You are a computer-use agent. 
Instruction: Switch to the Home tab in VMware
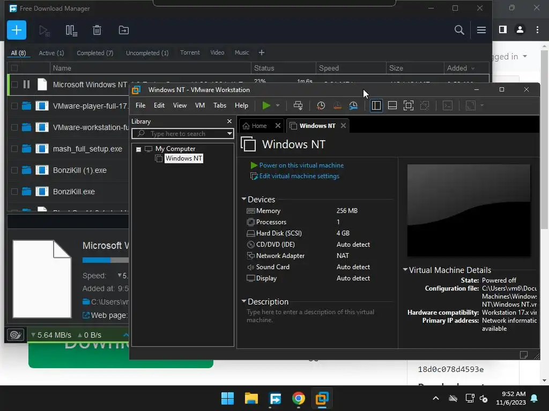(x=259, y=126)
